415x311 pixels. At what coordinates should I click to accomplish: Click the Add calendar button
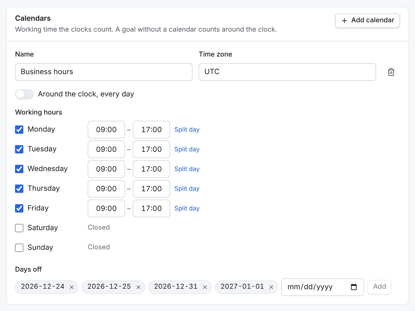(367, 20)
